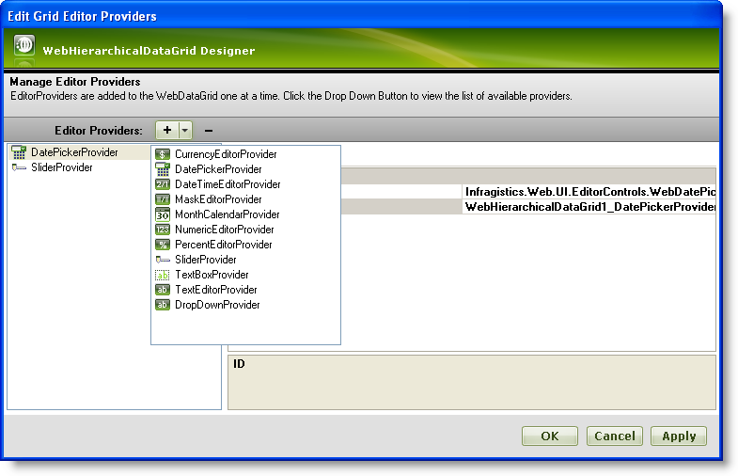
Task: Click the MaskEditorProvider icon
Action: [163, 199]
